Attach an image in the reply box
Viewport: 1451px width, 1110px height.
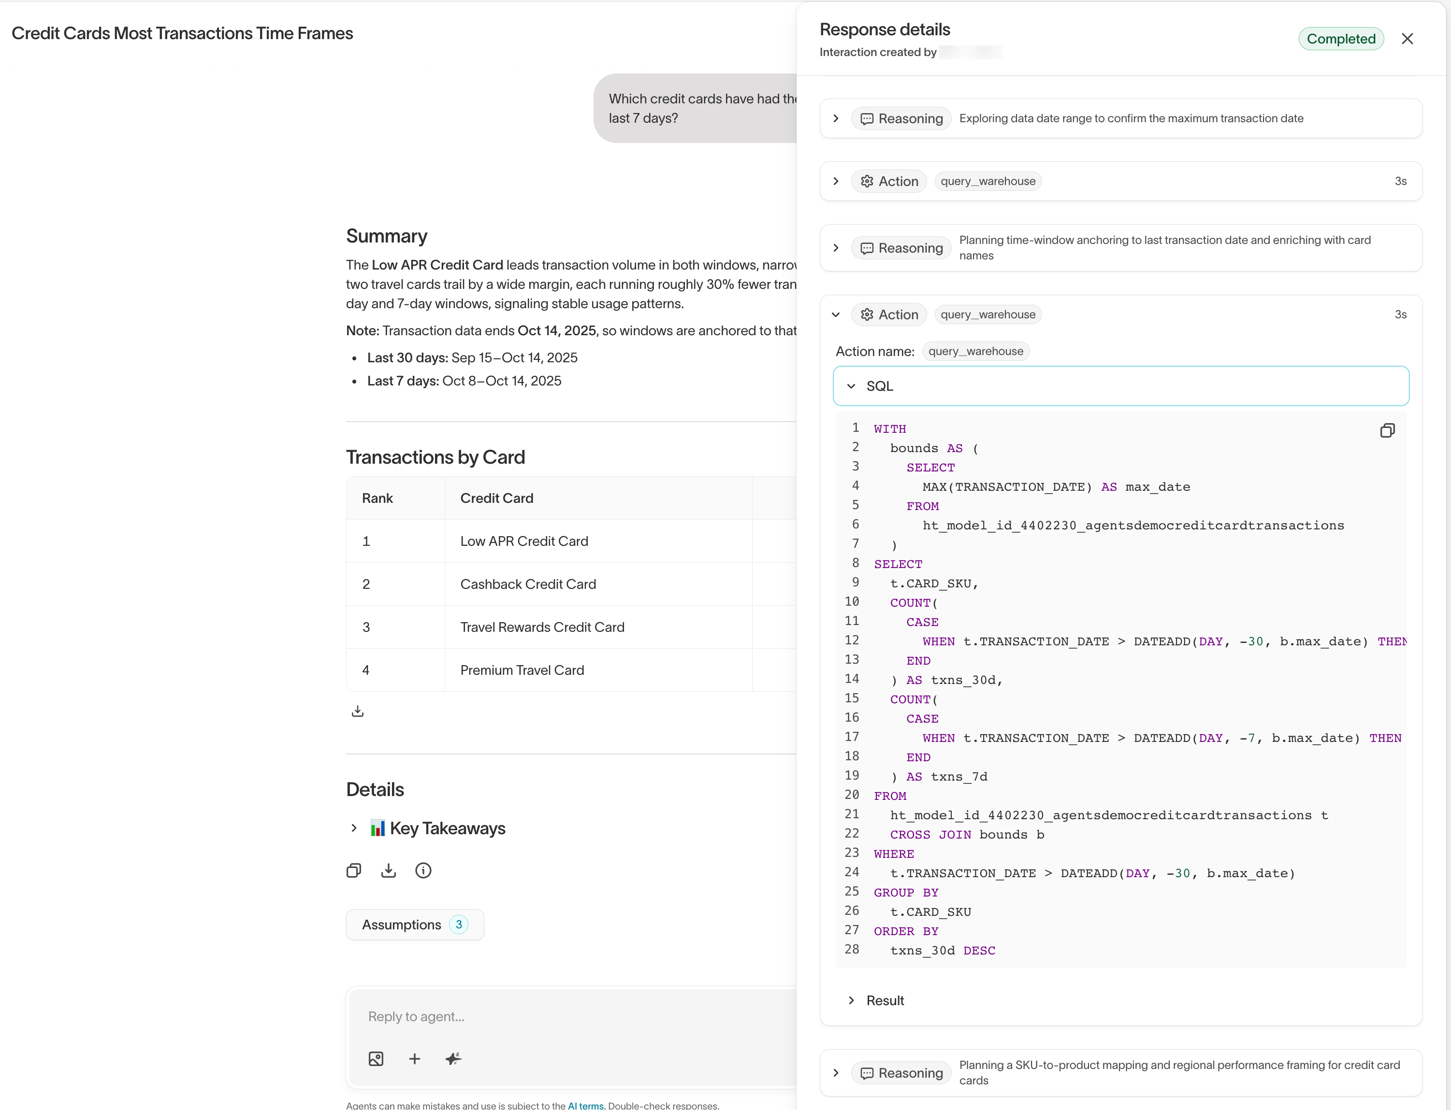[x=376, y=1058]
